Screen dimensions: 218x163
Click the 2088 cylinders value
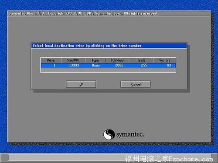pyautogui.click(x=119, y=65)
